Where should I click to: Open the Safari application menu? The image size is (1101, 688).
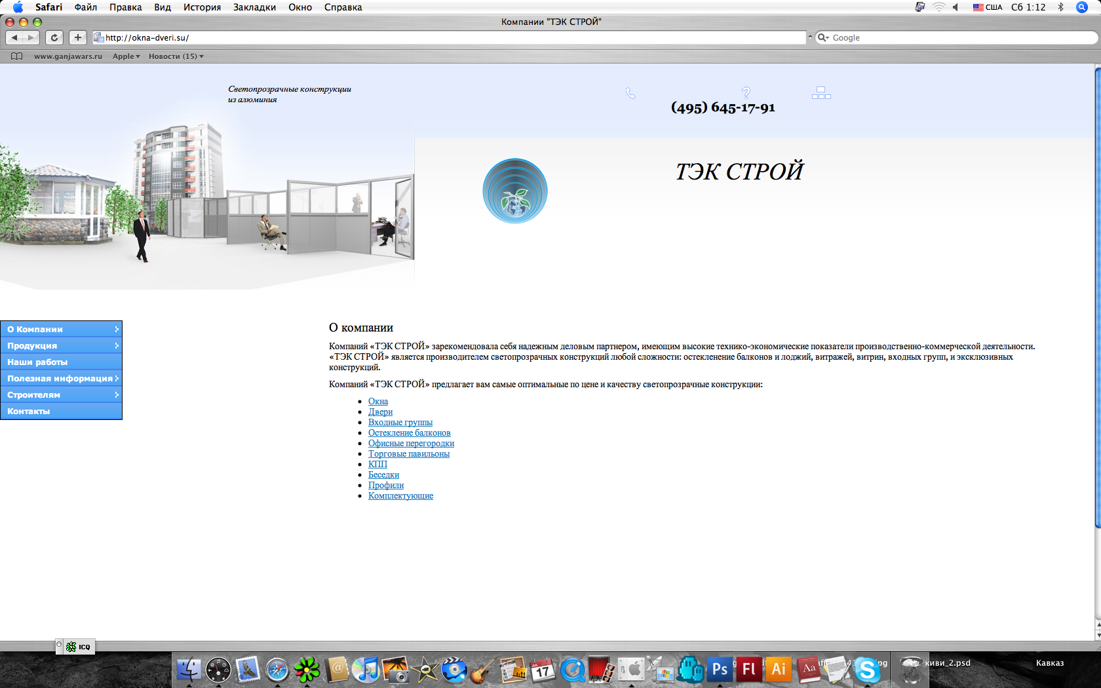48,7
